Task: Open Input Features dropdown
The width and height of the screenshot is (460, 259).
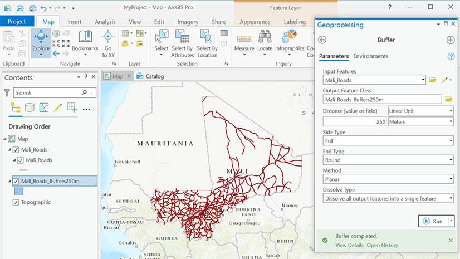Action: coord(423,80)
